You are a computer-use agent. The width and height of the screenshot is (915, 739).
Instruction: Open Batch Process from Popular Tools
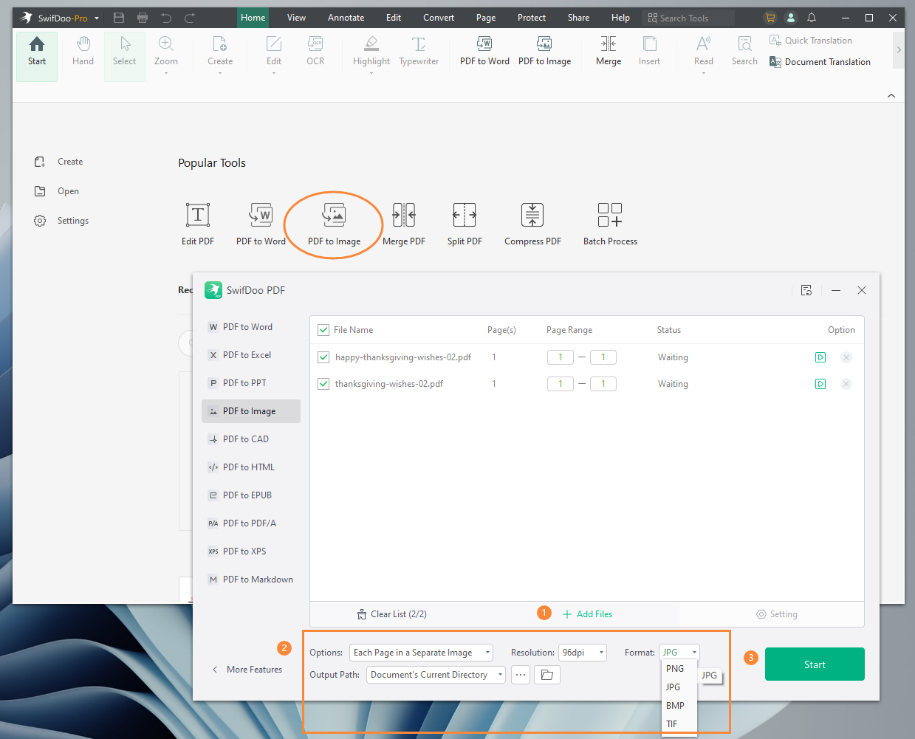click(x=610, y=224)
